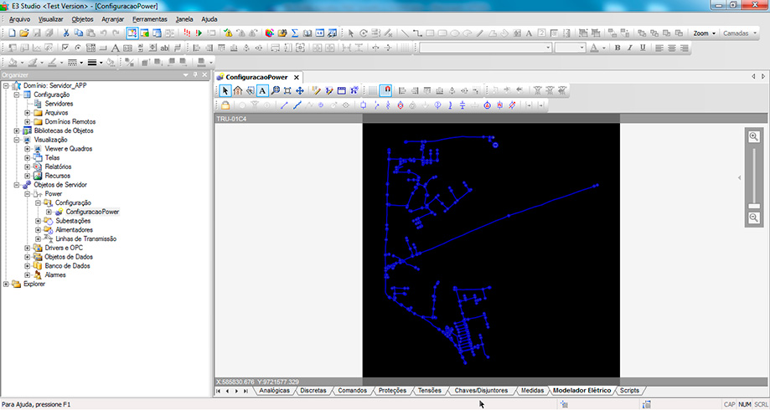770x410 pixels.
Task: Open the Zoom dropdown in the toolbar
Action: pos(704,33)
